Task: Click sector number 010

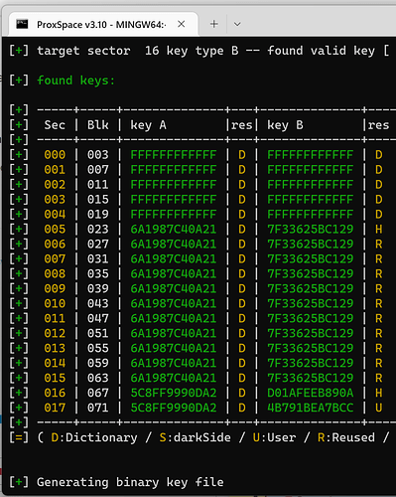Action: coord(55,304)
